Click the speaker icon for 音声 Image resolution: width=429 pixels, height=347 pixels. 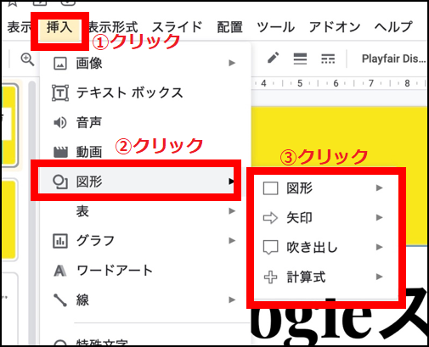pyautogui.click(x=60, y=123)
